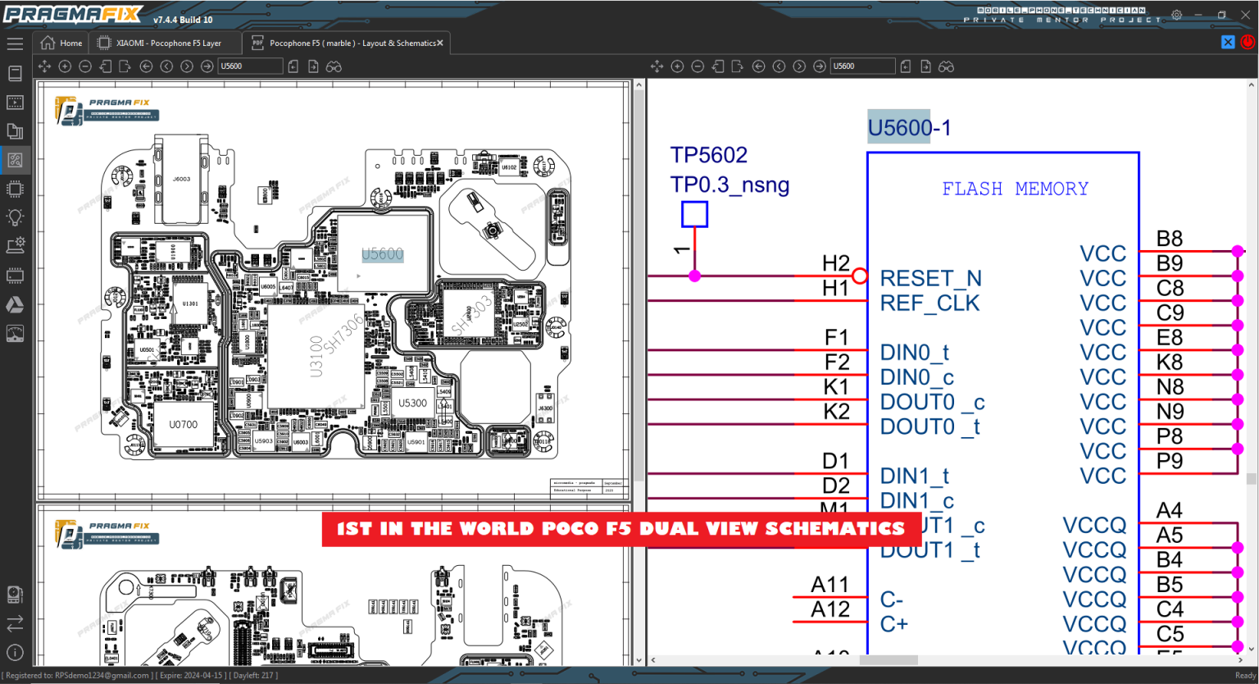
Task: Rotate the board layout counterclockwise
Action: pyautogui.click(x=105, y=66)
